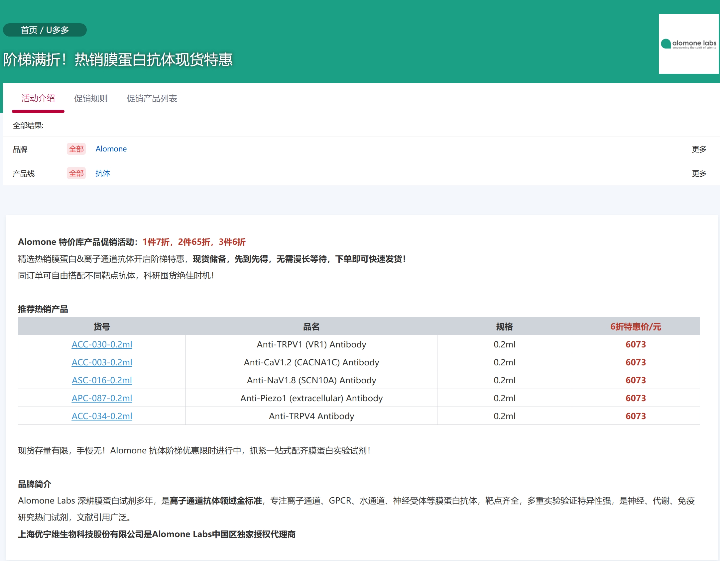Click the page title 阶梯满折！热销膜蛋白抗体现货特惠
The height and width of the screenshot is (561, 720).
118,60
